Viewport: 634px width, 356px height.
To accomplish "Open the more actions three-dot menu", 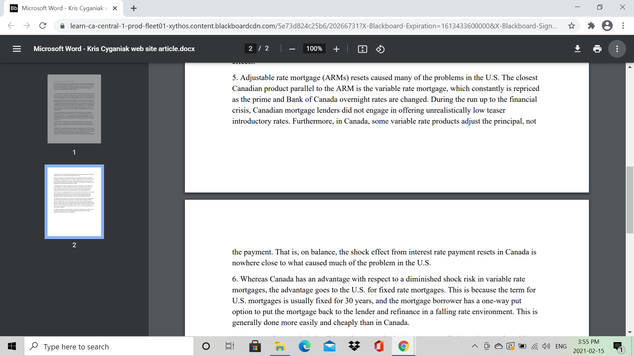I will (617, 49).
